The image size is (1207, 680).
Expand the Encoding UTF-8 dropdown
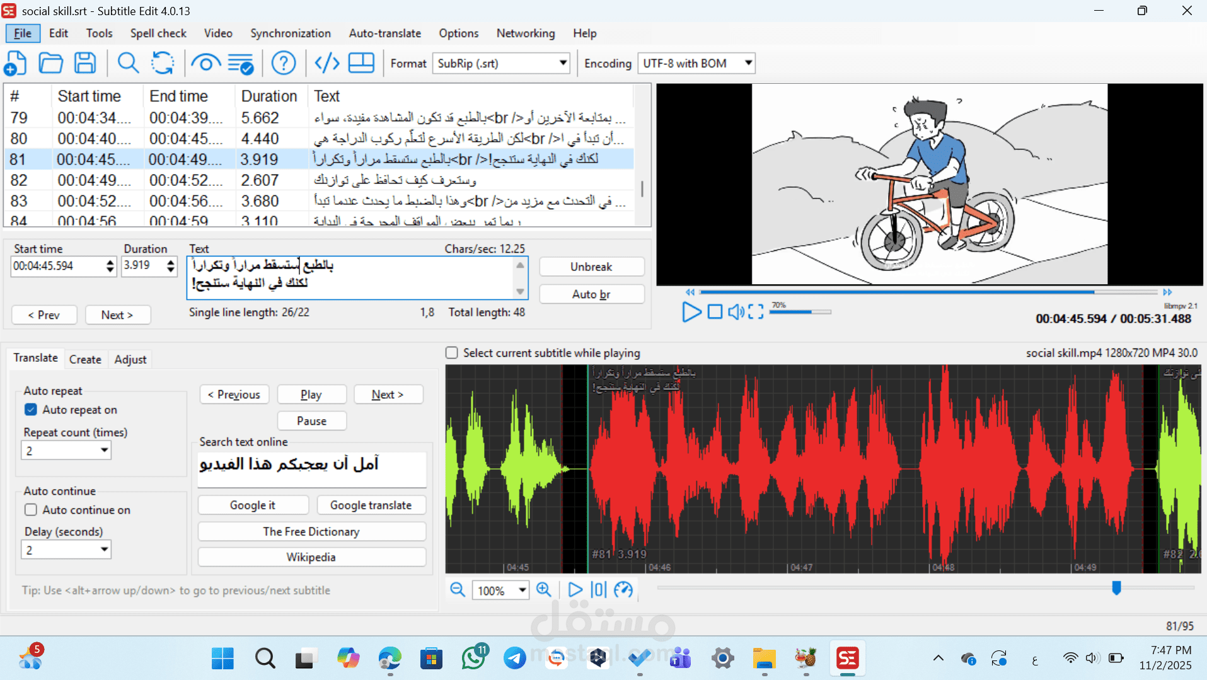tap(748, 63)
